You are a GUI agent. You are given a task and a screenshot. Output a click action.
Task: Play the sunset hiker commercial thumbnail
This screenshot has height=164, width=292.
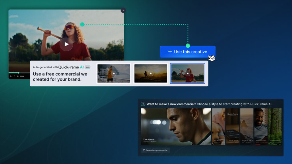[151, 73]
